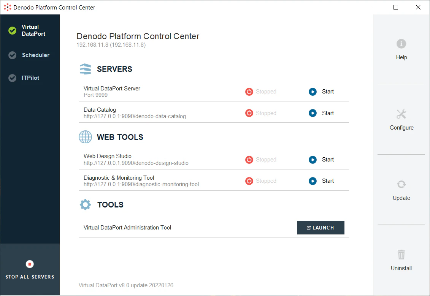Select the Virtual DataPort sidebar tab

tap(30, 30)
